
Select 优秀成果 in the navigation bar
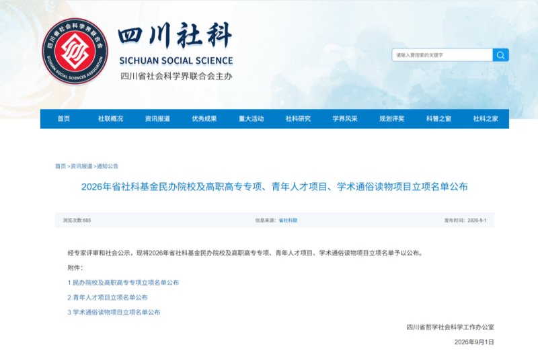pos(204,118)
